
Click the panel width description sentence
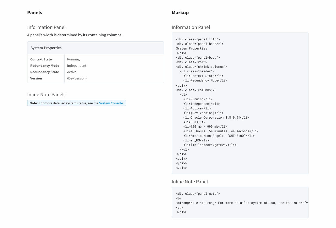(x=75, y=35)
